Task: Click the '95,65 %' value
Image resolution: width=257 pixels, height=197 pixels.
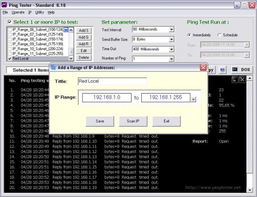Action: click(x=227, y=105)
